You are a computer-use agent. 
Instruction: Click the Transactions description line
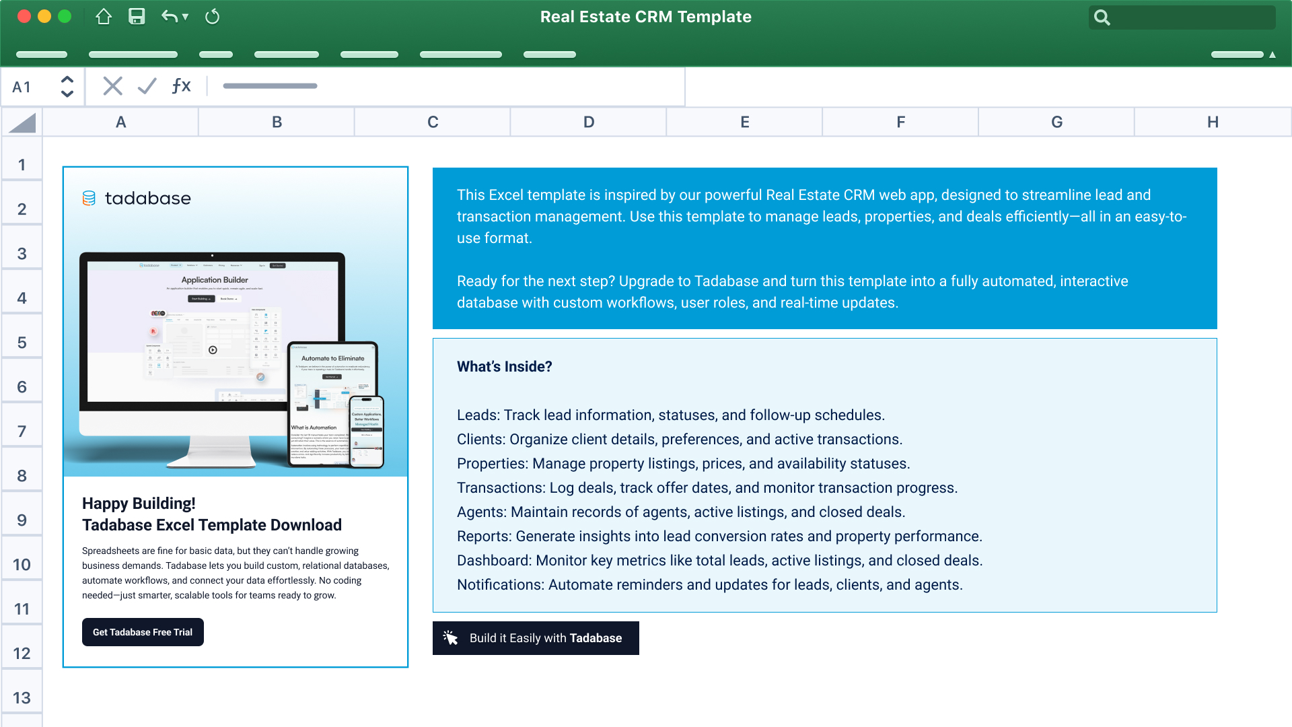[x=707, y=488]
